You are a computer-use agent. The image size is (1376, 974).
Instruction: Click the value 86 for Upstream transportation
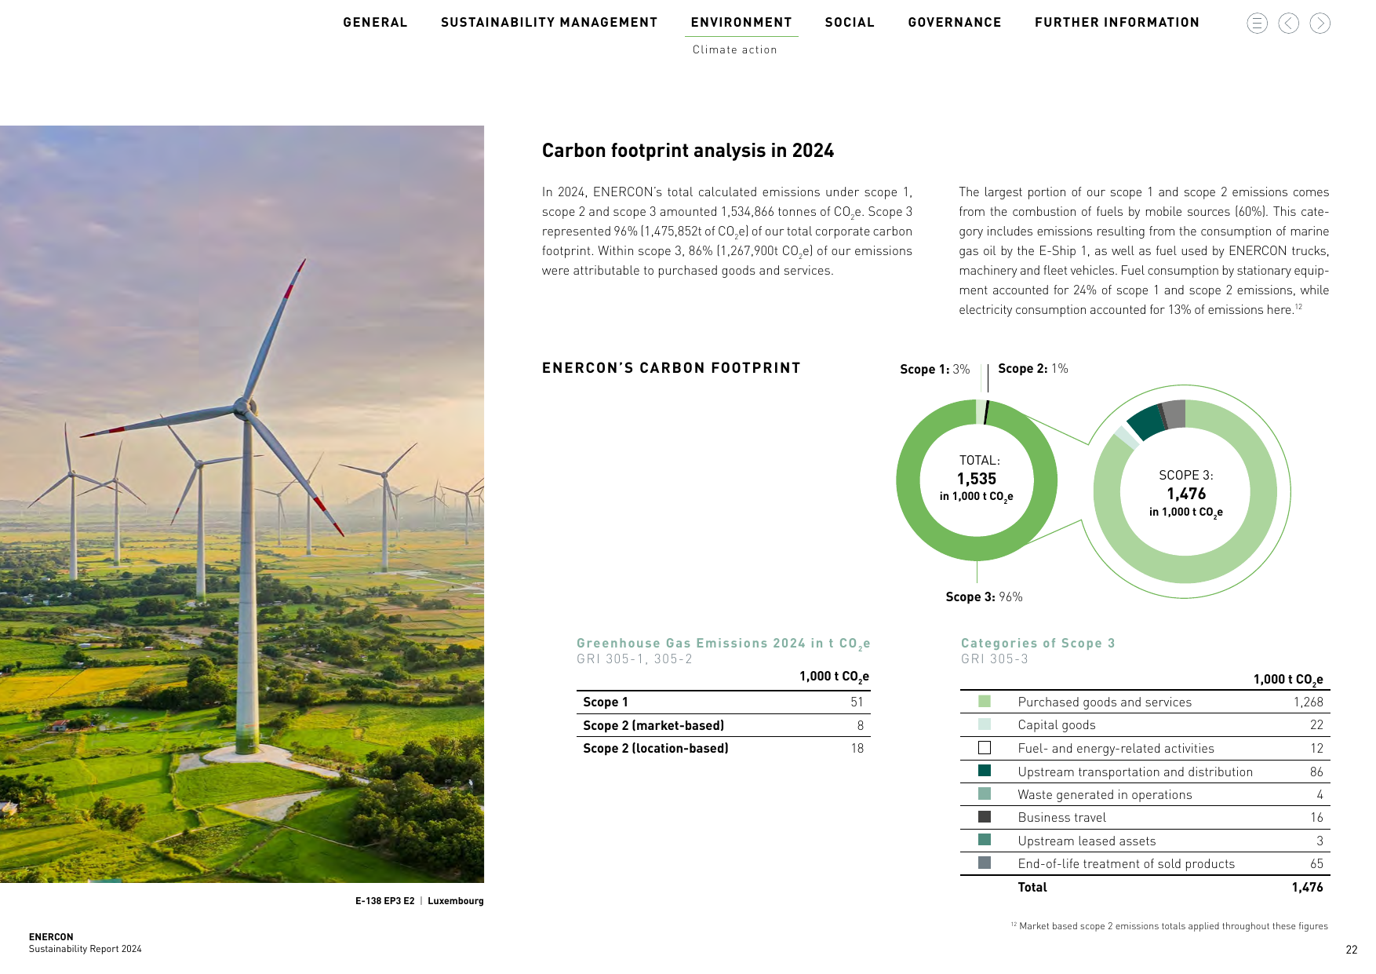click(x=1316, y=772)
